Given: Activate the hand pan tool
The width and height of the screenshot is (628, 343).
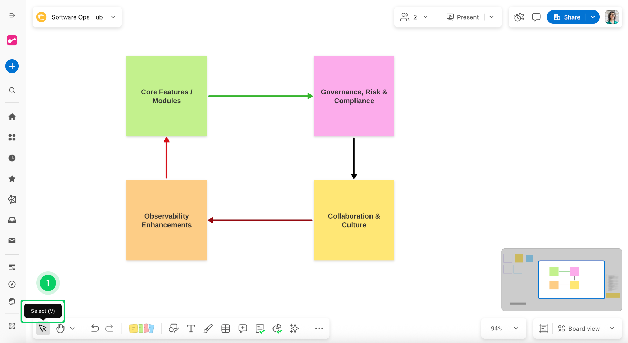Looking at the screenshot, I should (x=60, y=328).
